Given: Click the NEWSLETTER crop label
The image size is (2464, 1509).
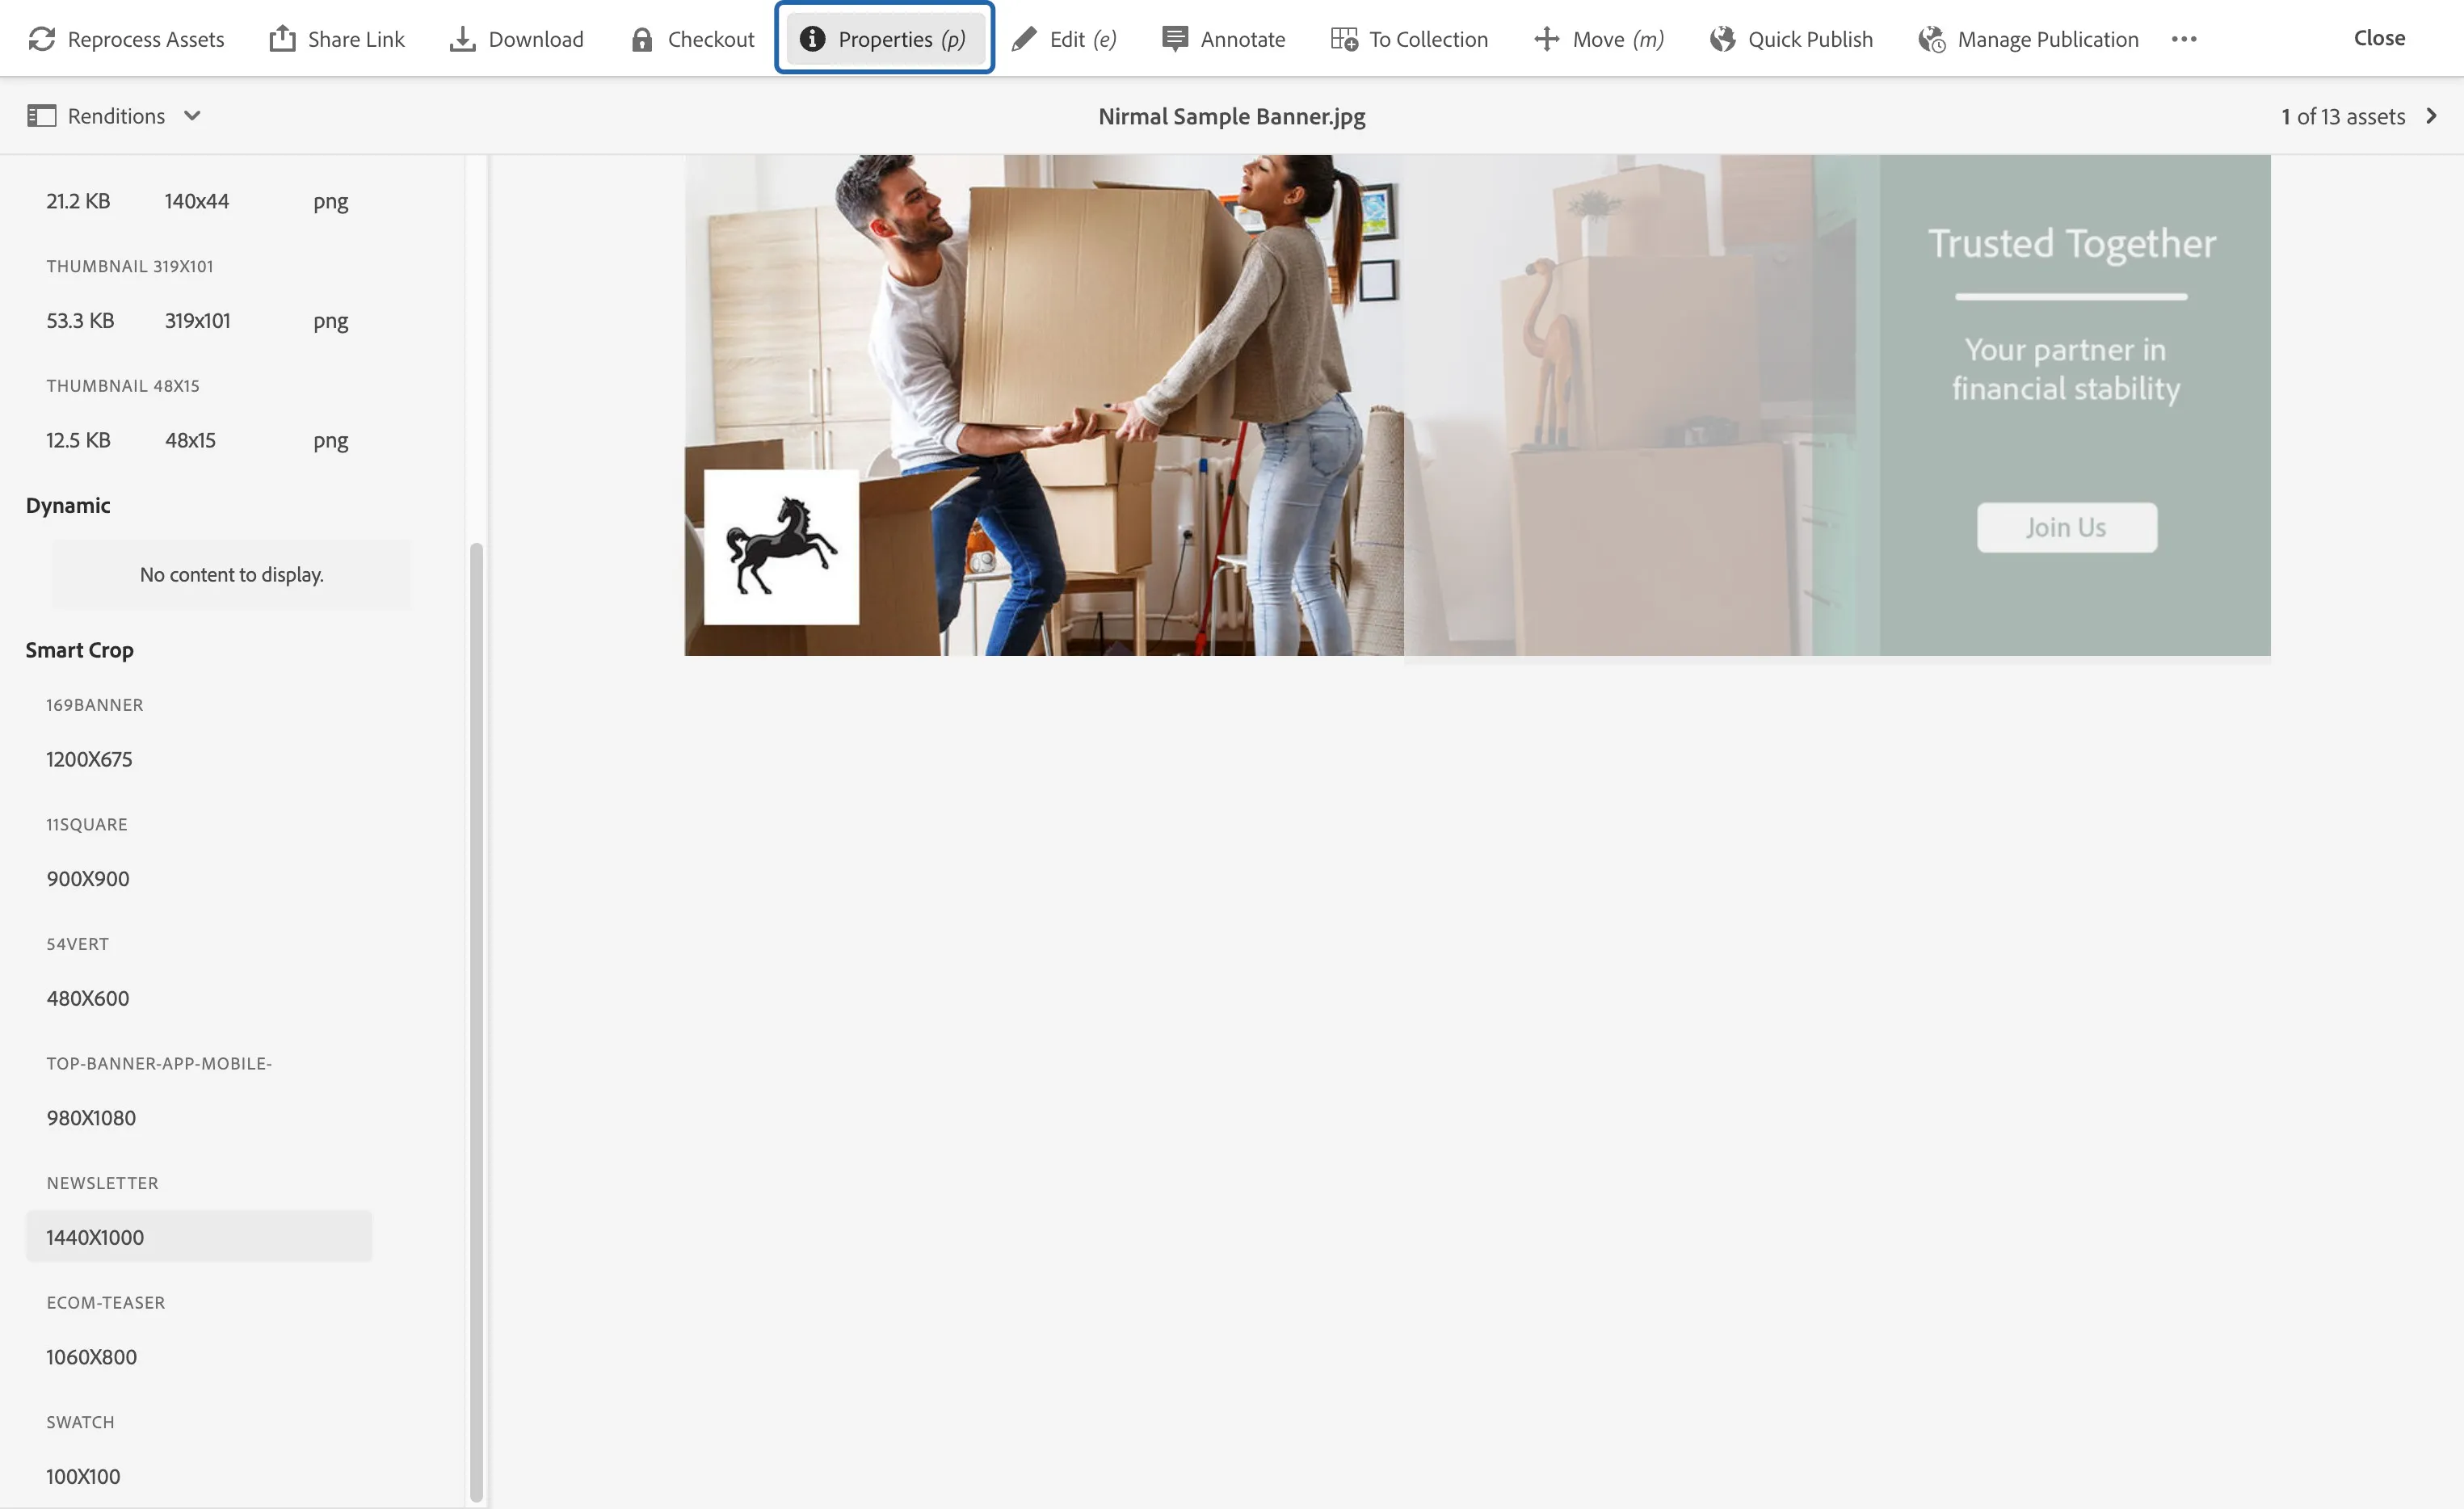Looking at the screenshot, I should pyautogui.click(x=102, y=1183).
